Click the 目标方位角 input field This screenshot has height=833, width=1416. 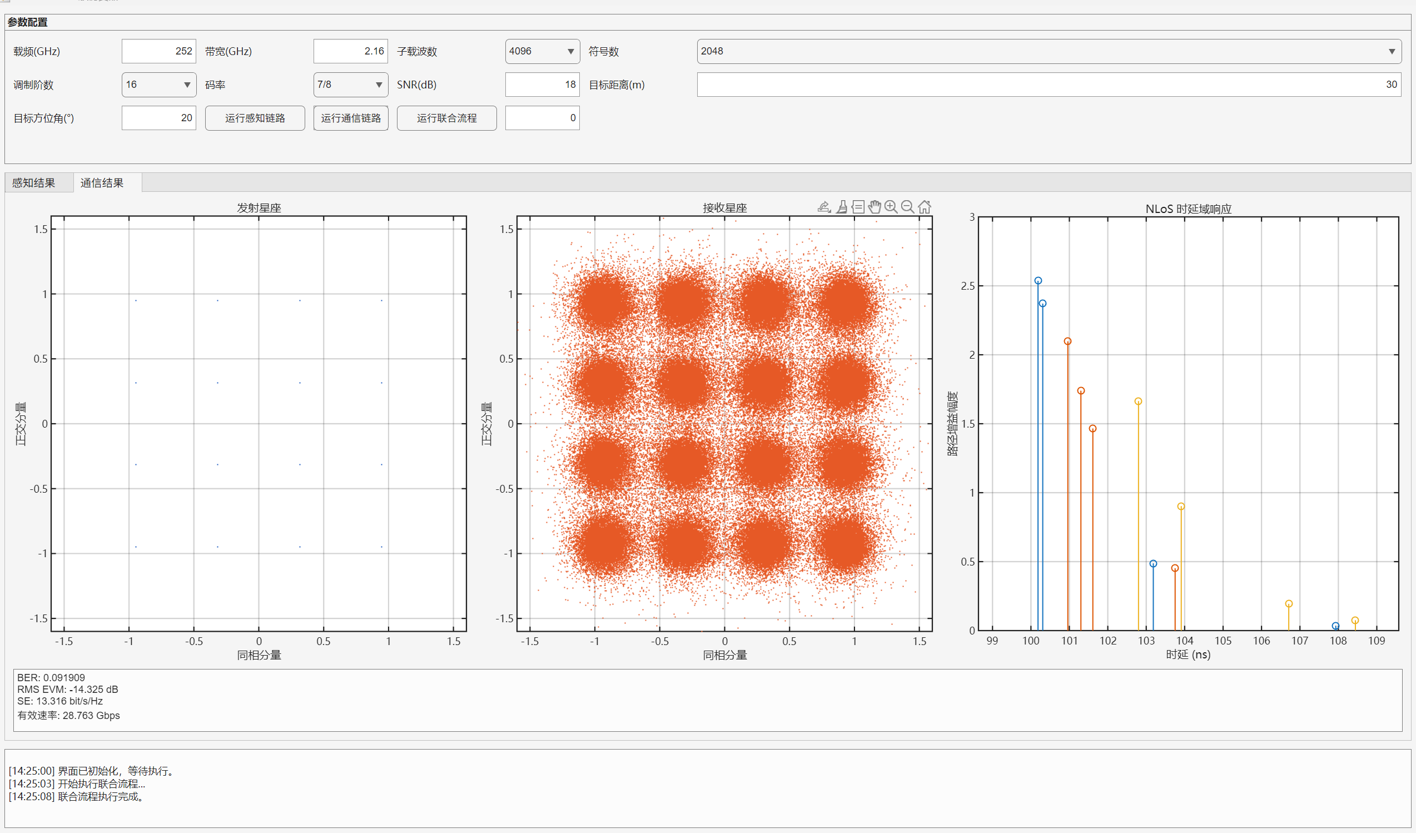[159, 118]
